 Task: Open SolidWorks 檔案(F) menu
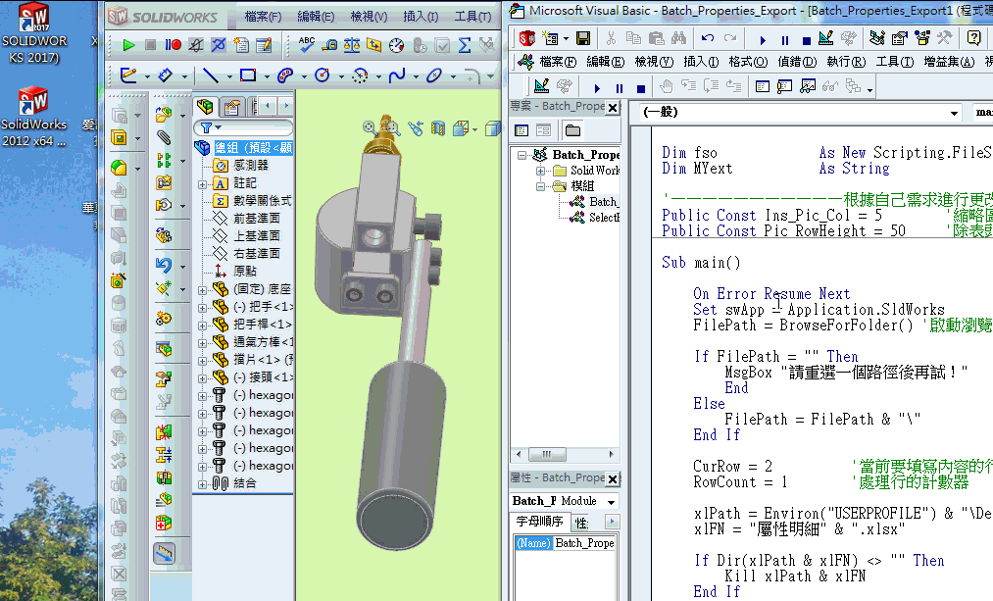click(x=263, y=17)
